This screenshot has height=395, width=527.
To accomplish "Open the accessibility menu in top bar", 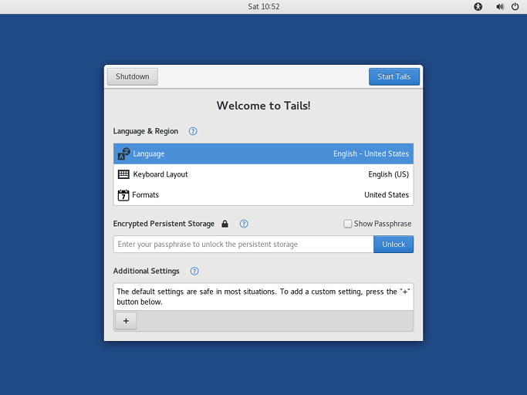I will 478,6.
